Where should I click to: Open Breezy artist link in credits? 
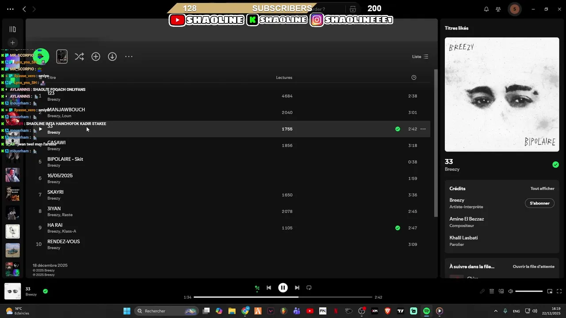coord(457,200)
